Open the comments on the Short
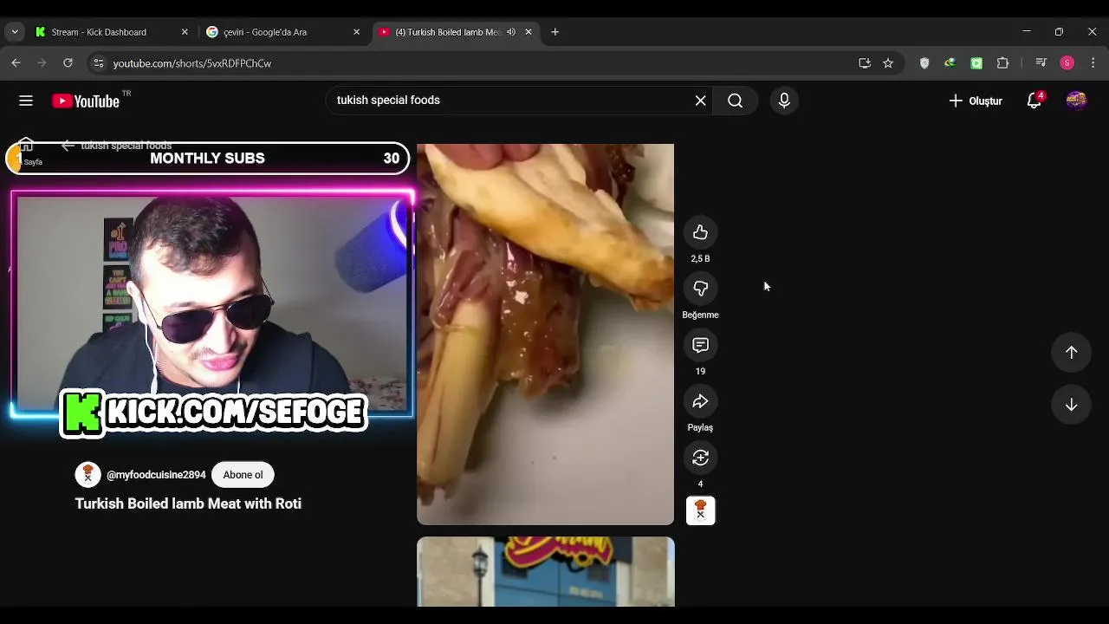The width and height of the screenshot is (1109, 624). [x=700, y=345]
